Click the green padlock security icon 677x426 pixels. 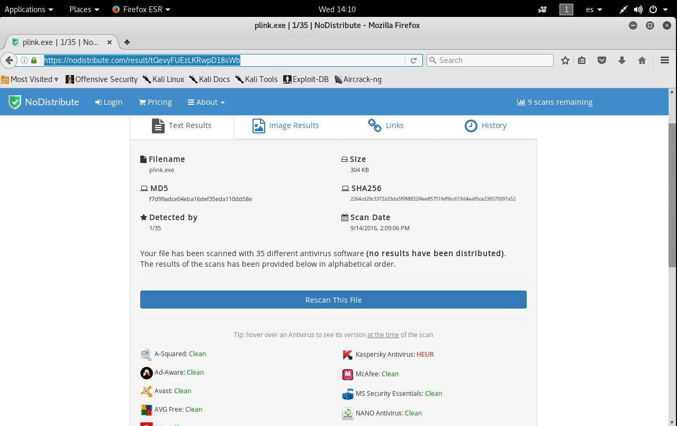[34, 60]
